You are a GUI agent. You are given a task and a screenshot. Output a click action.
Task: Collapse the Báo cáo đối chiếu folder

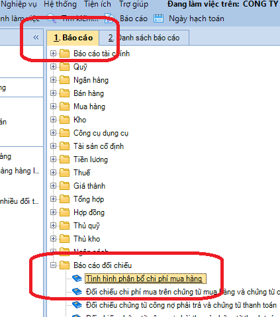tap(53, 265)
